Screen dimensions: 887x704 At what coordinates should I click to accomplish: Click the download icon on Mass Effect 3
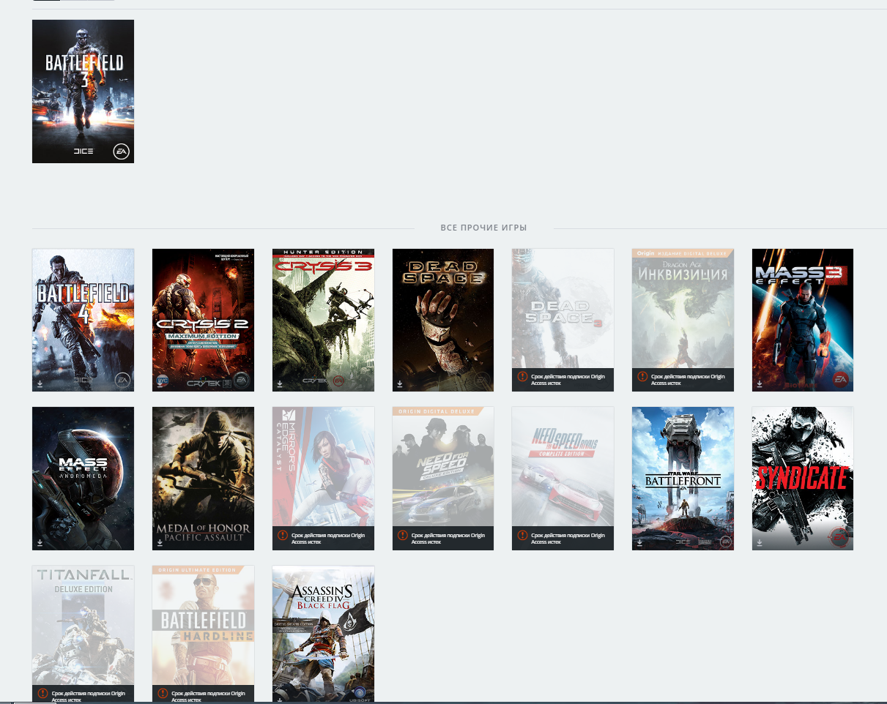point(759,383)
